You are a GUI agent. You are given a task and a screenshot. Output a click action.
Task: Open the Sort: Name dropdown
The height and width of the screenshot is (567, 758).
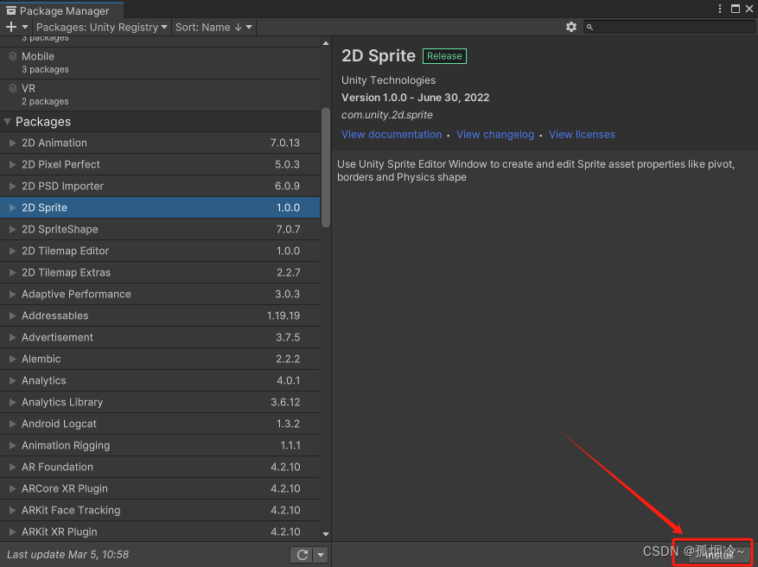(x=213, y=27)
